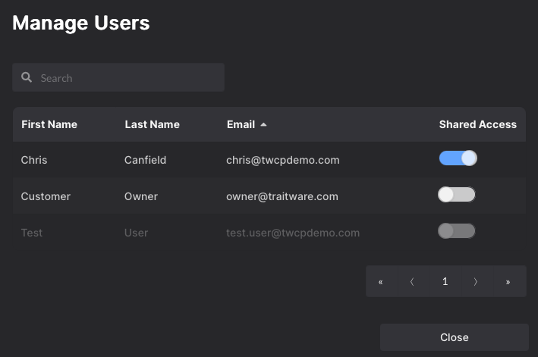Go to the previous page
This screenshot has height=357, width=538.
412,281
